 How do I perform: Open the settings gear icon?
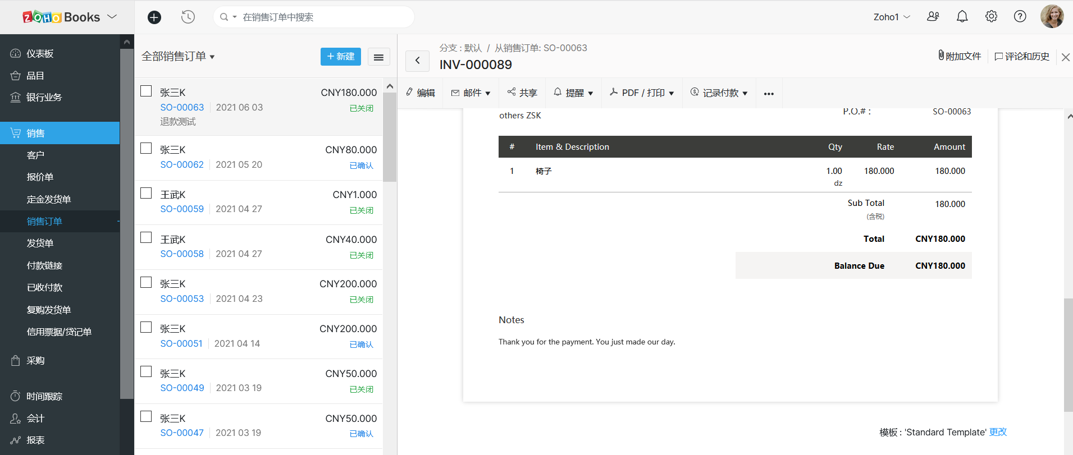point(991,17)
